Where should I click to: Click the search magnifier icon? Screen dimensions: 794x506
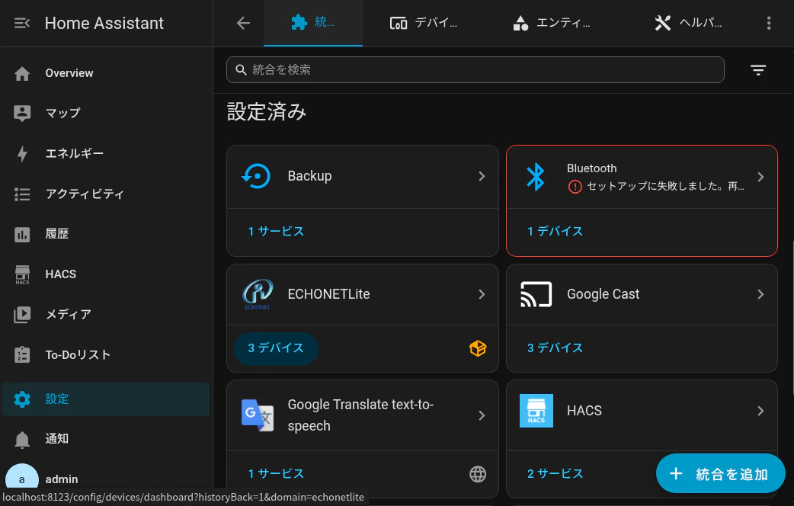pos(241,70)
